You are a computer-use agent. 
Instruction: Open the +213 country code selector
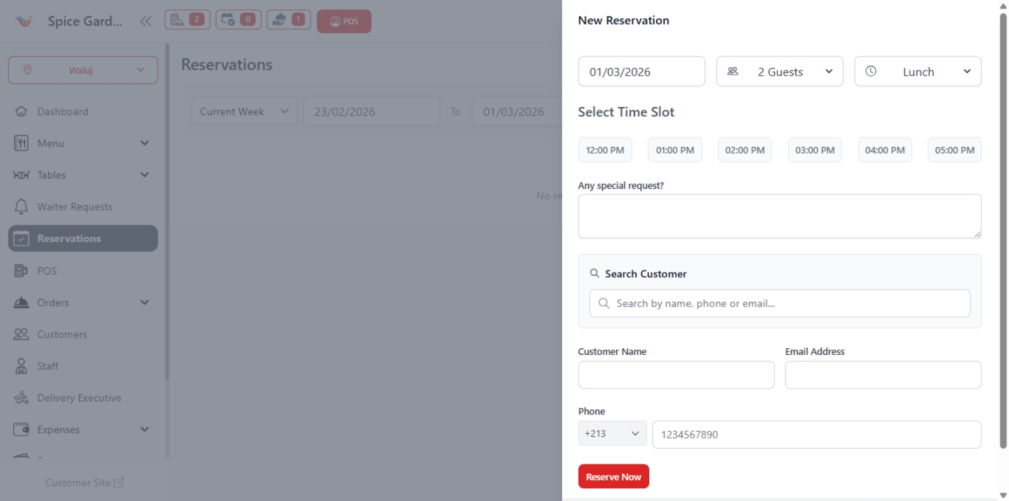612,433
